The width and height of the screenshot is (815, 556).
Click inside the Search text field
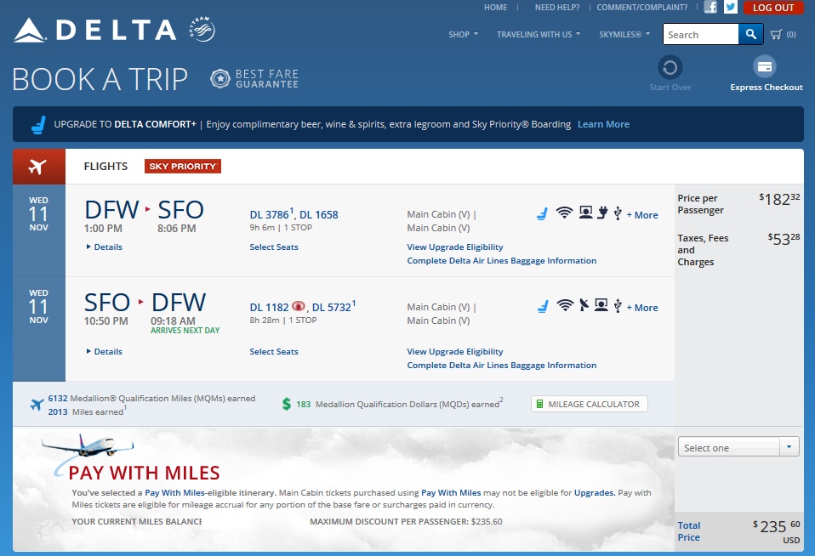(700, 35)
